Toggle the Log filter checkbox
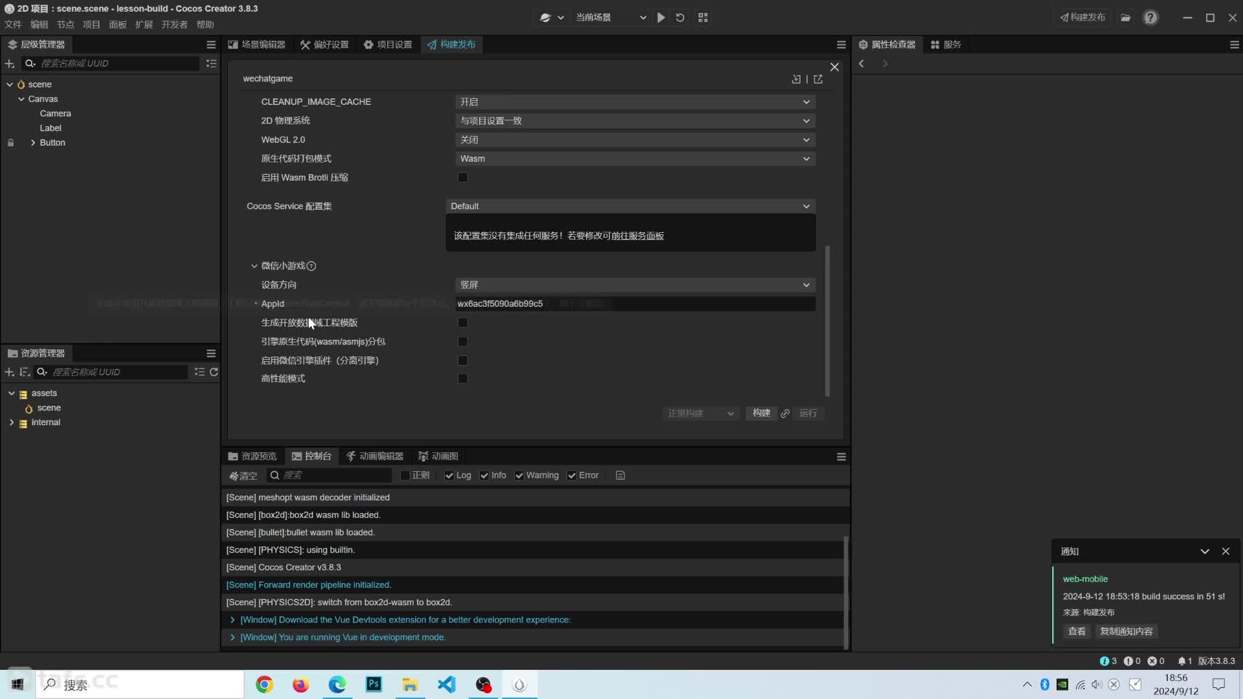The width and height of the screenshot is (1243, 699). click(x=449, y=476)
